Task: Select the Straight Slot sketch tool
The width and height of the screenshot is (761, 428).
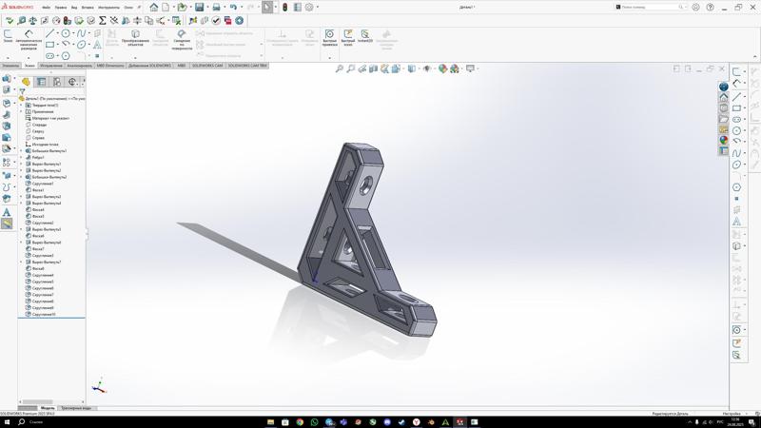Action: click(x=50, y=56)
